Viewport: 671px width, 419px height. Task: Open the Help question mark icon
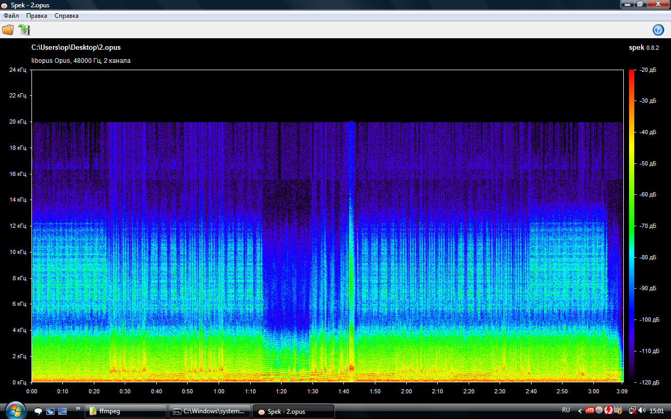coord(658,30)
